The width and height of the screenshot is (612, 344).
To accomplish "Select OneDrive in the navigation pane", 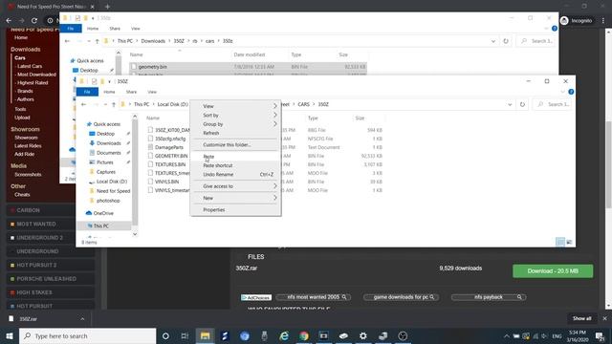I will 103,213.
